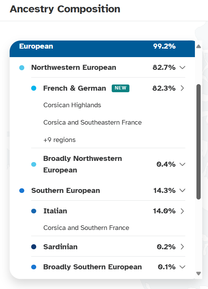The height and width of the screenshot is (289, 208).
Task: Click the scrollbar up arrow
Action: 198,46
